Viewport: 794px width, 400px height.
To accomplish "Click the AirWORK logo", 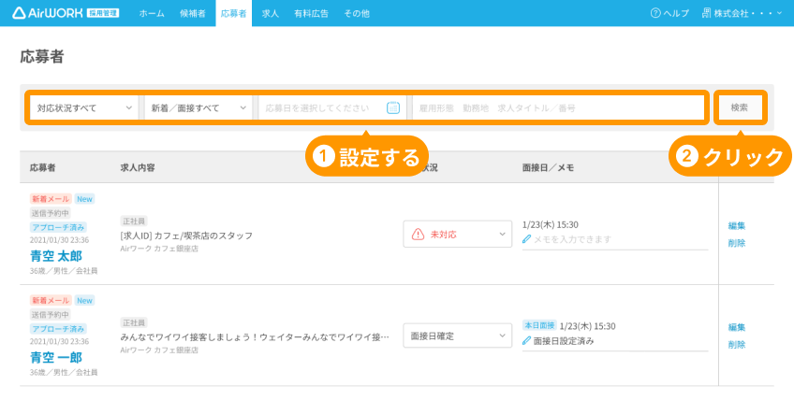I will tap(66, 13).
